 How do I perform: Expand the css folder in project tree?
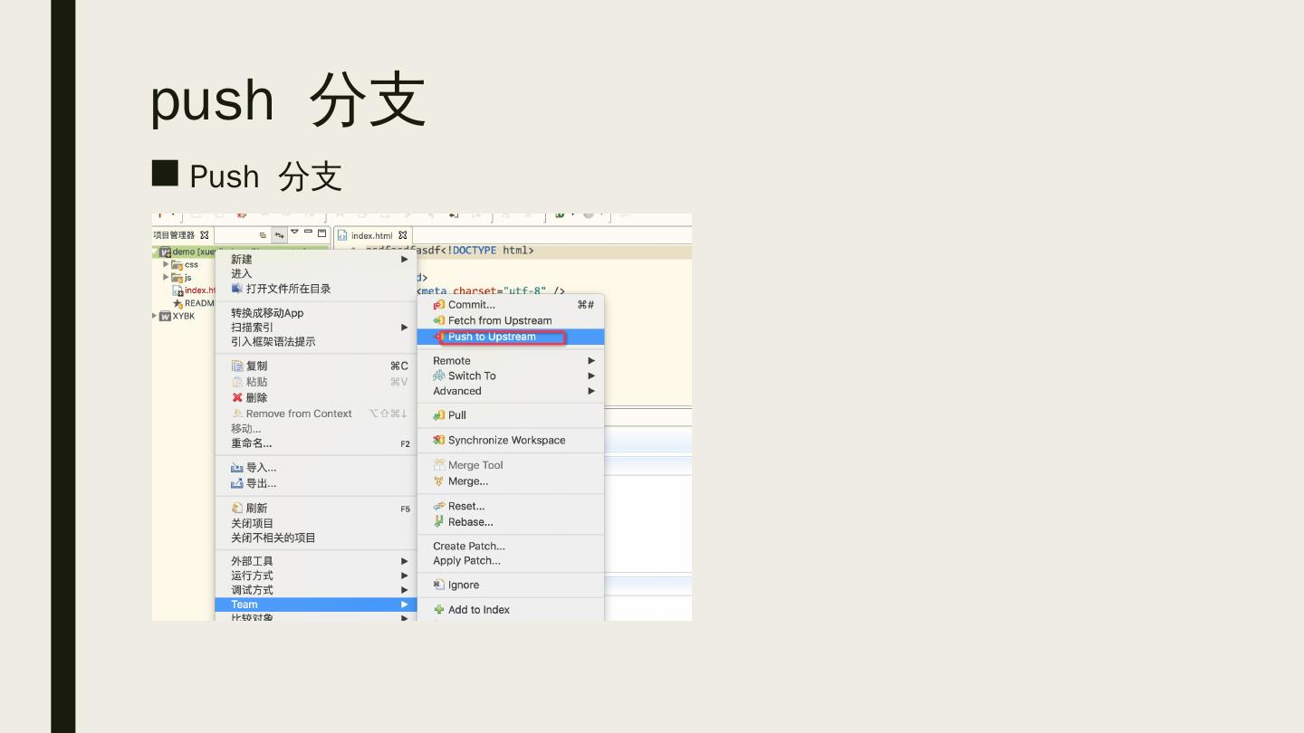click(x=166, y=265)
